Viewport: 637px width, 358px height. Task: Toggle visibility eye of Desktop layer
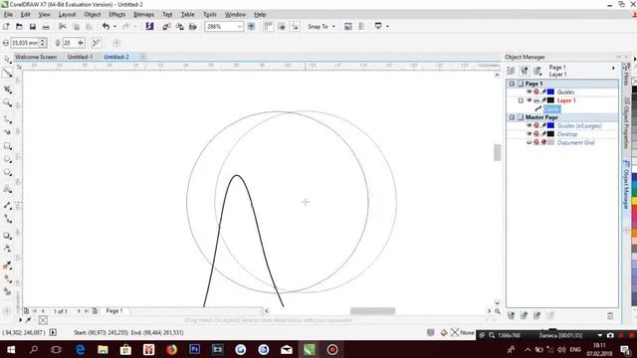click(x=529, y=134)
